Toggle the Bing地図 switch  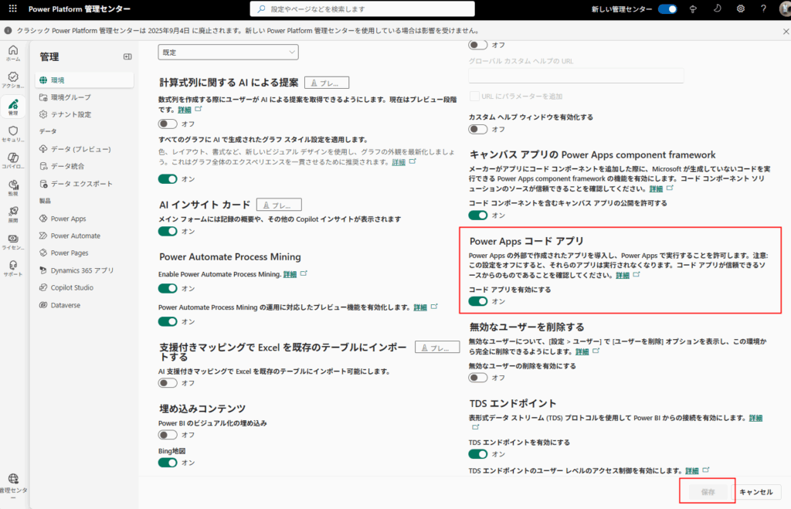pyautogui.click(x=168, y=463)
